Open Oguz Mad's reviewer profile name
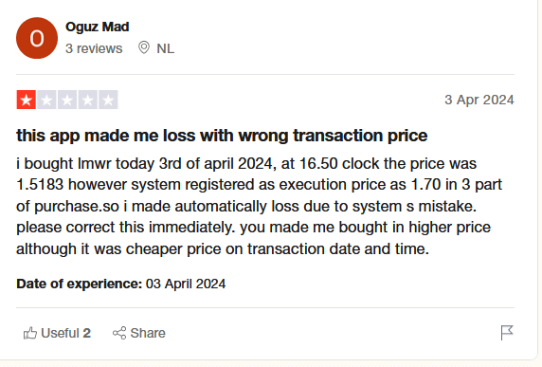The height and width of the screenshot is (367, 542). (98, 27)
